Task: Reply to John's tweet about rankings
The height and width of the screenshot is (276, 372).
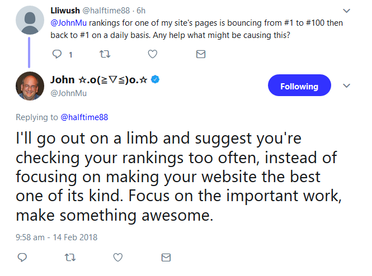Action: click(x=22, y=258)
